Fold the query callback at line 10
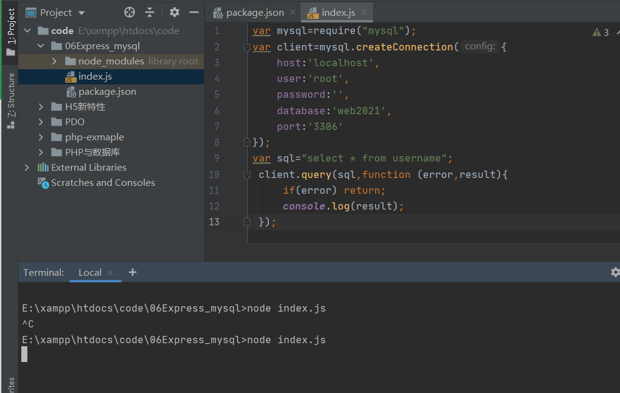This screenshot has height=393, width=620. click(247, 175)
